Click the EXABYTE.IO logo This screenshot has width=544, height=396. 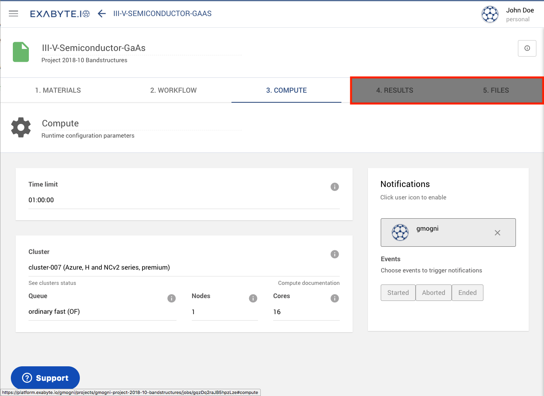pos(59,13)
